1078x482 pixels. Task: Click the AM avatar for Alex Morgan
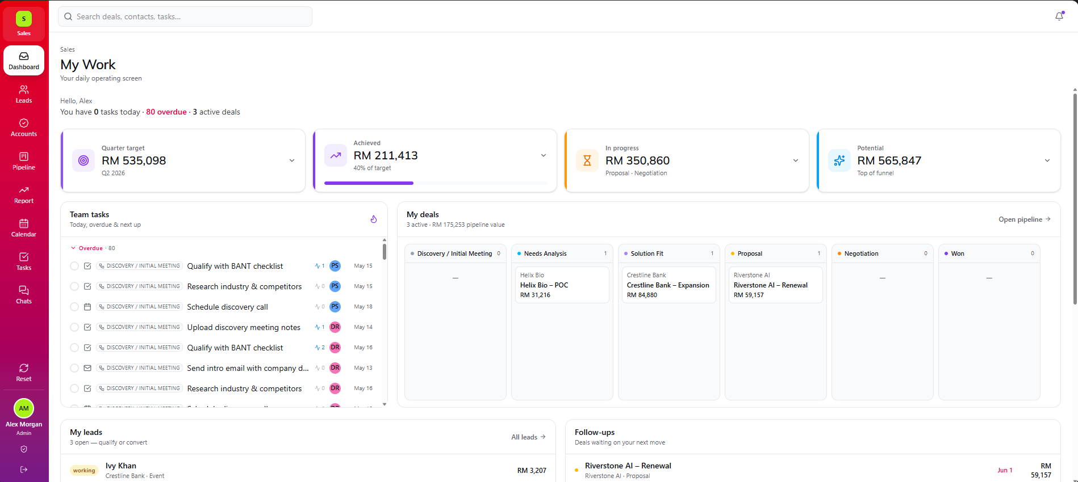(x=24, y=408)
